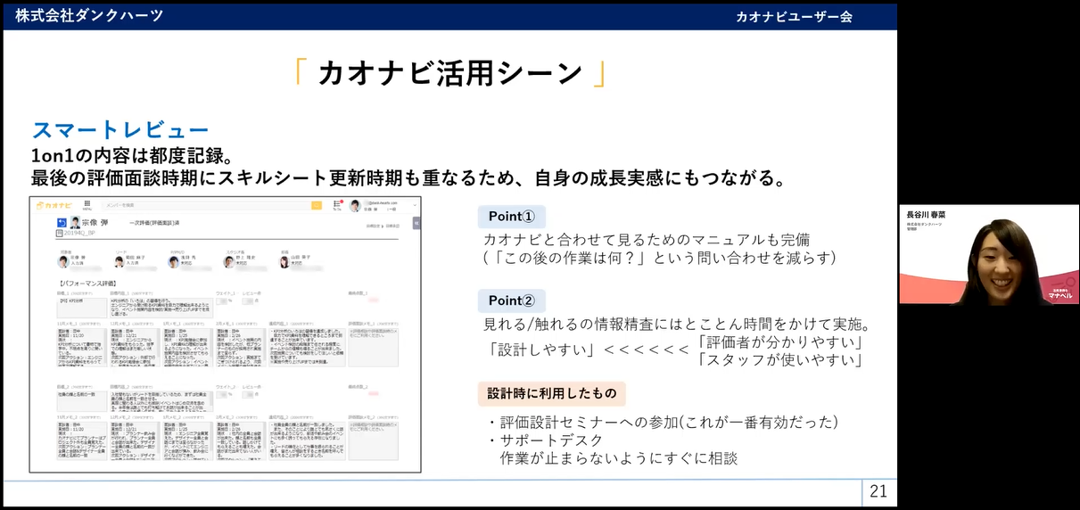1080x510 pixels.
Task: Click the 株式会社ダンクハーツ header text
Action: point(89,15)
